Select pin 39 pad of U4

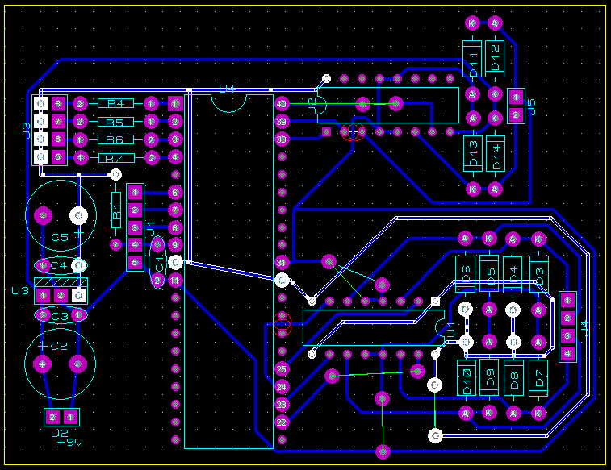click(x=282, y=122)
